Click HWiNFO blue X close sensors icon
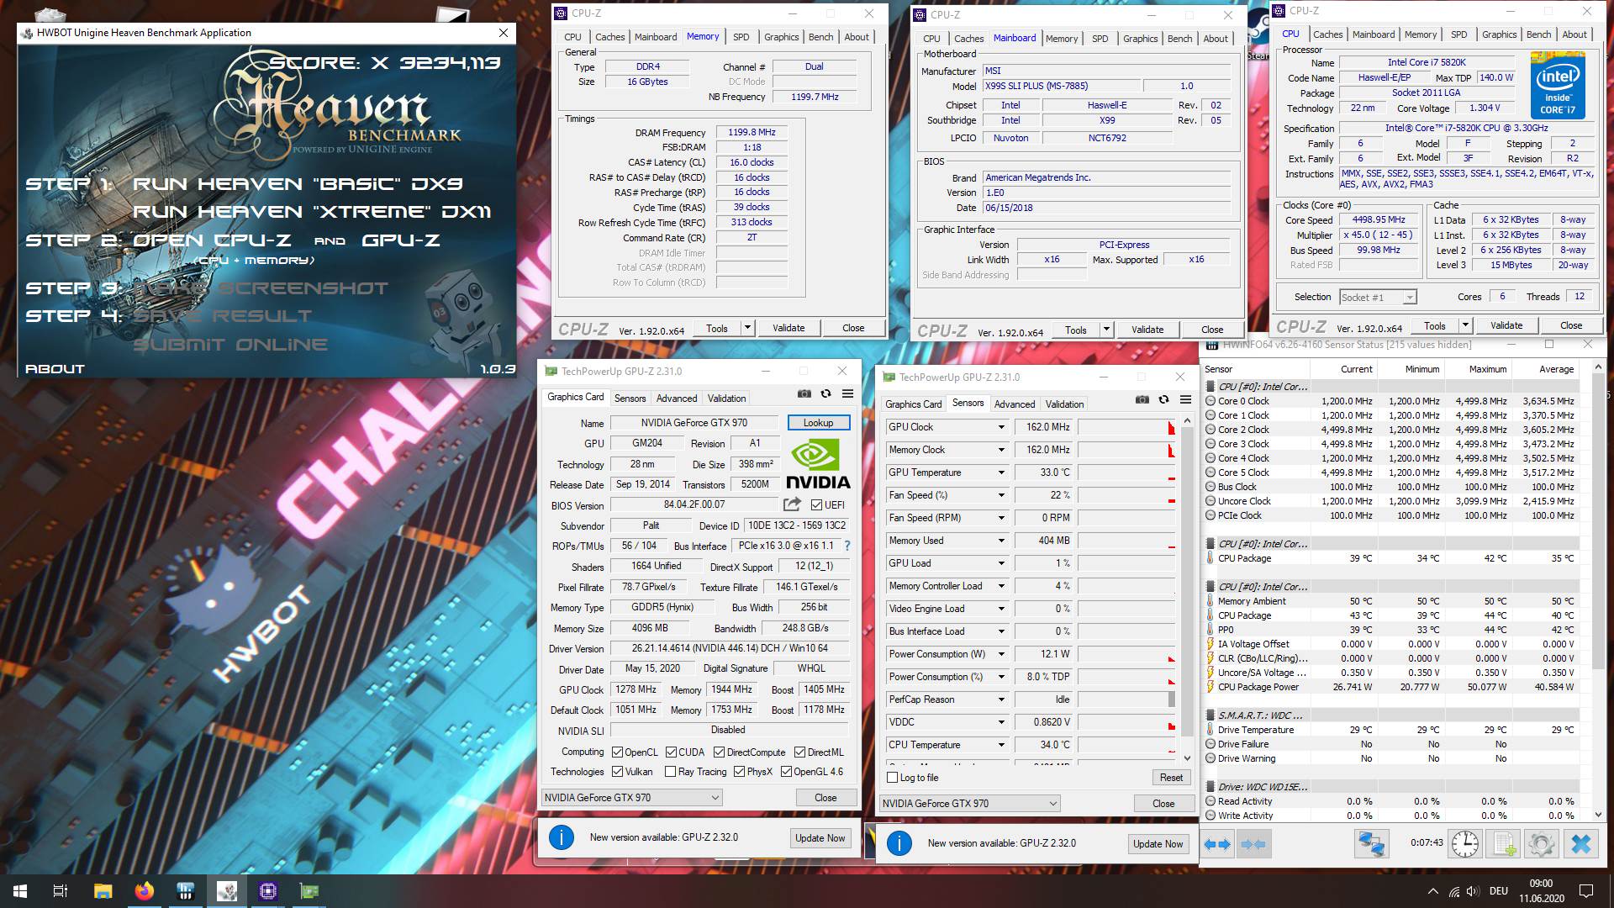This screenshot has height=908, width=1614. point(1581,843)
